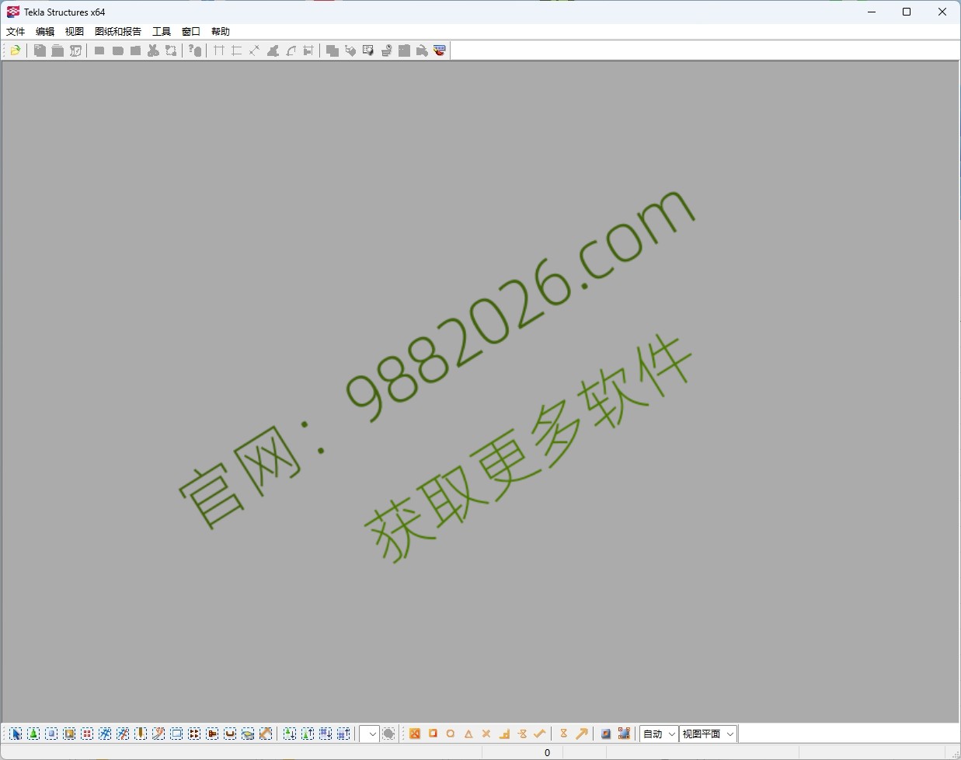Maximize the Tekla Structures window

(907, 12)
